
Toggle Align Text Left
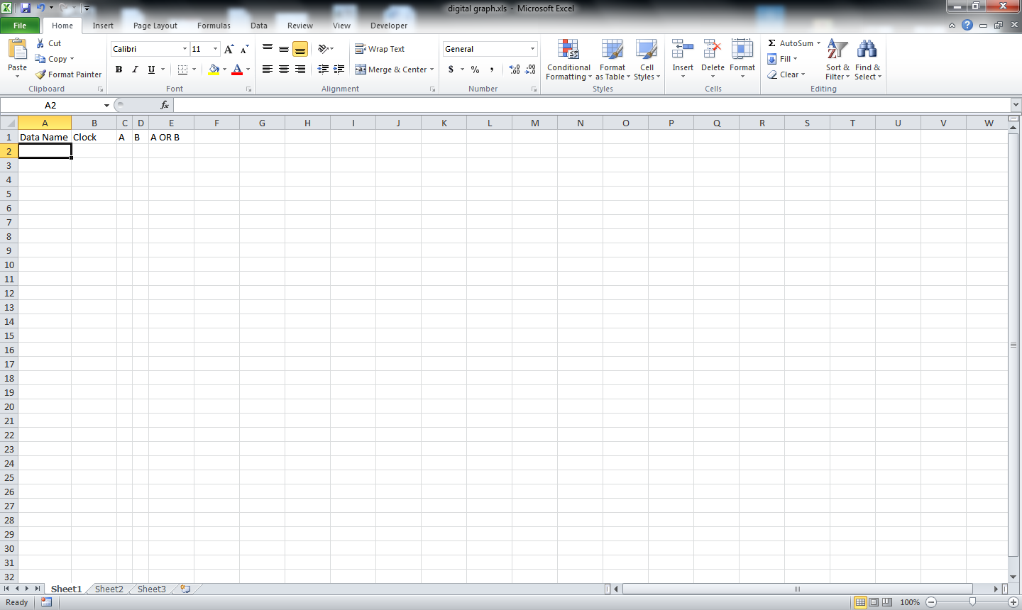(x=268, y=70)
